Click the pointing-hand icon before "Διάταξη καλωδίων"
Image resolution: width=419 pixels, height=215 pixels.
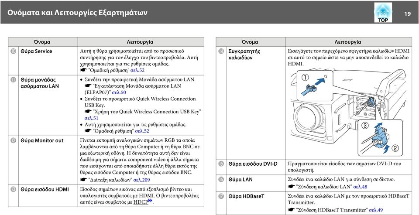[x=84, y=180]
